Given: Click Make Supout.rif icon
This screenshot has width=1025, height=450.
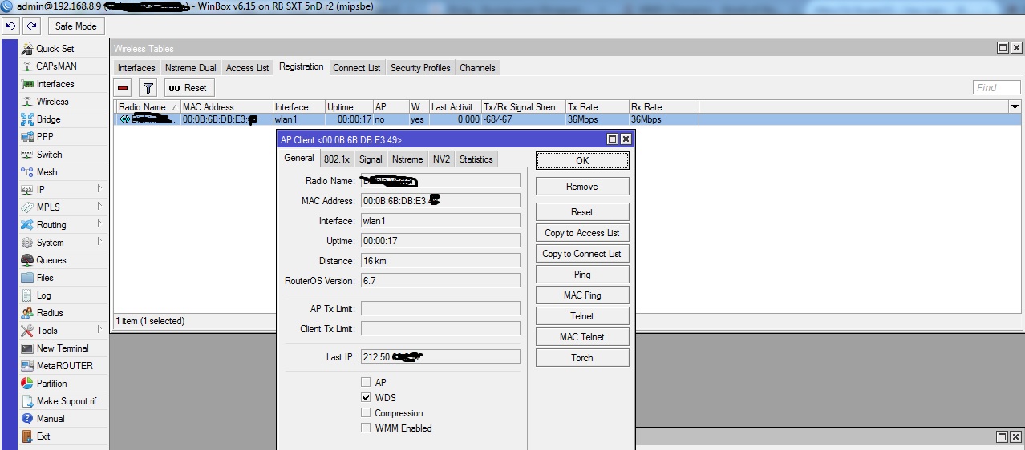Looking at the screenshot, I should pyautogui.click(x=28, y=401).
